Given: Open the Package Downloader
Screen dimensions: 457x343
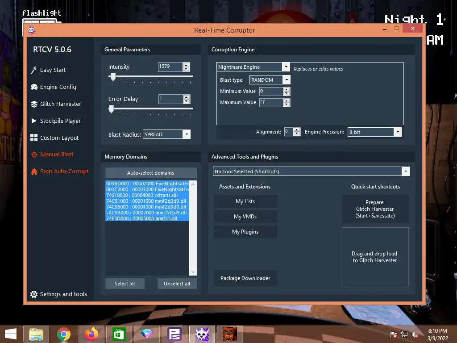Looking at the screenshot, I should click(x=245, y=278).
